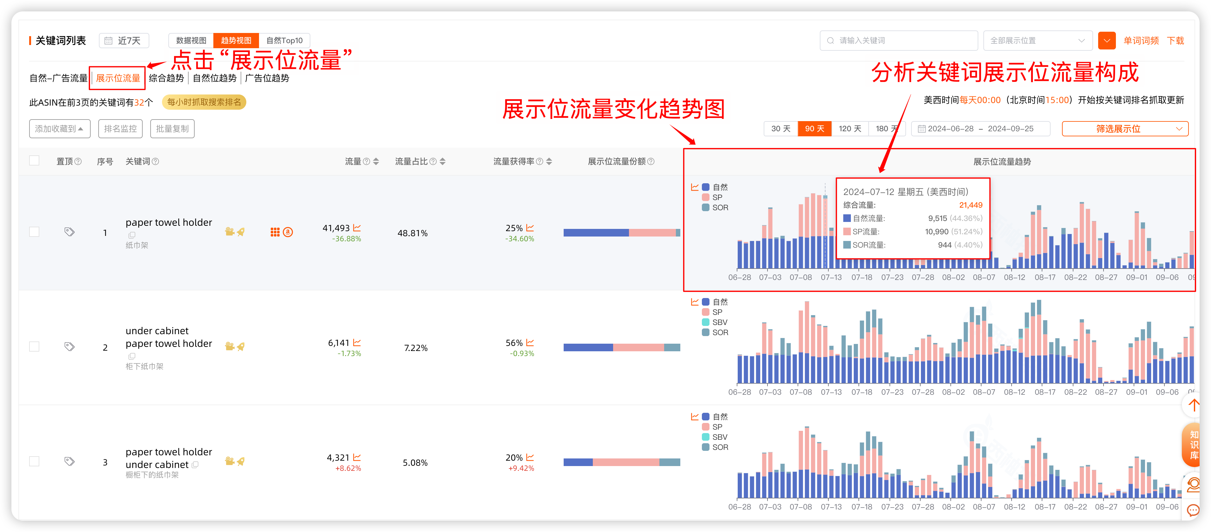The image size is (1211, 532).
Task: Open the 单词词频 link
Action: [1141, 40]
